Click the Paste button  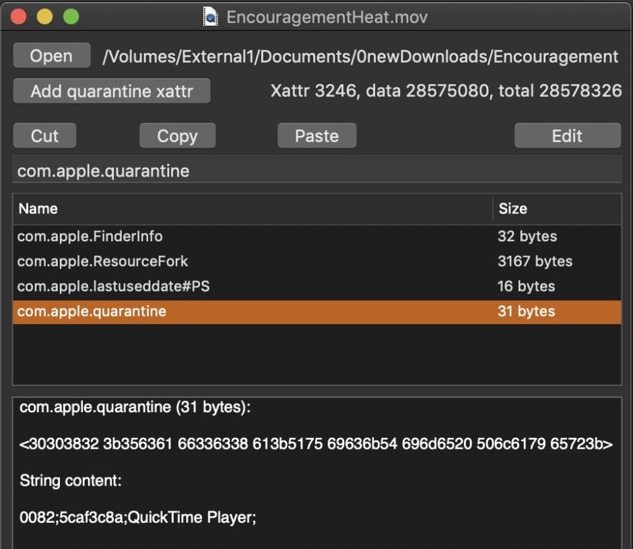316,135
